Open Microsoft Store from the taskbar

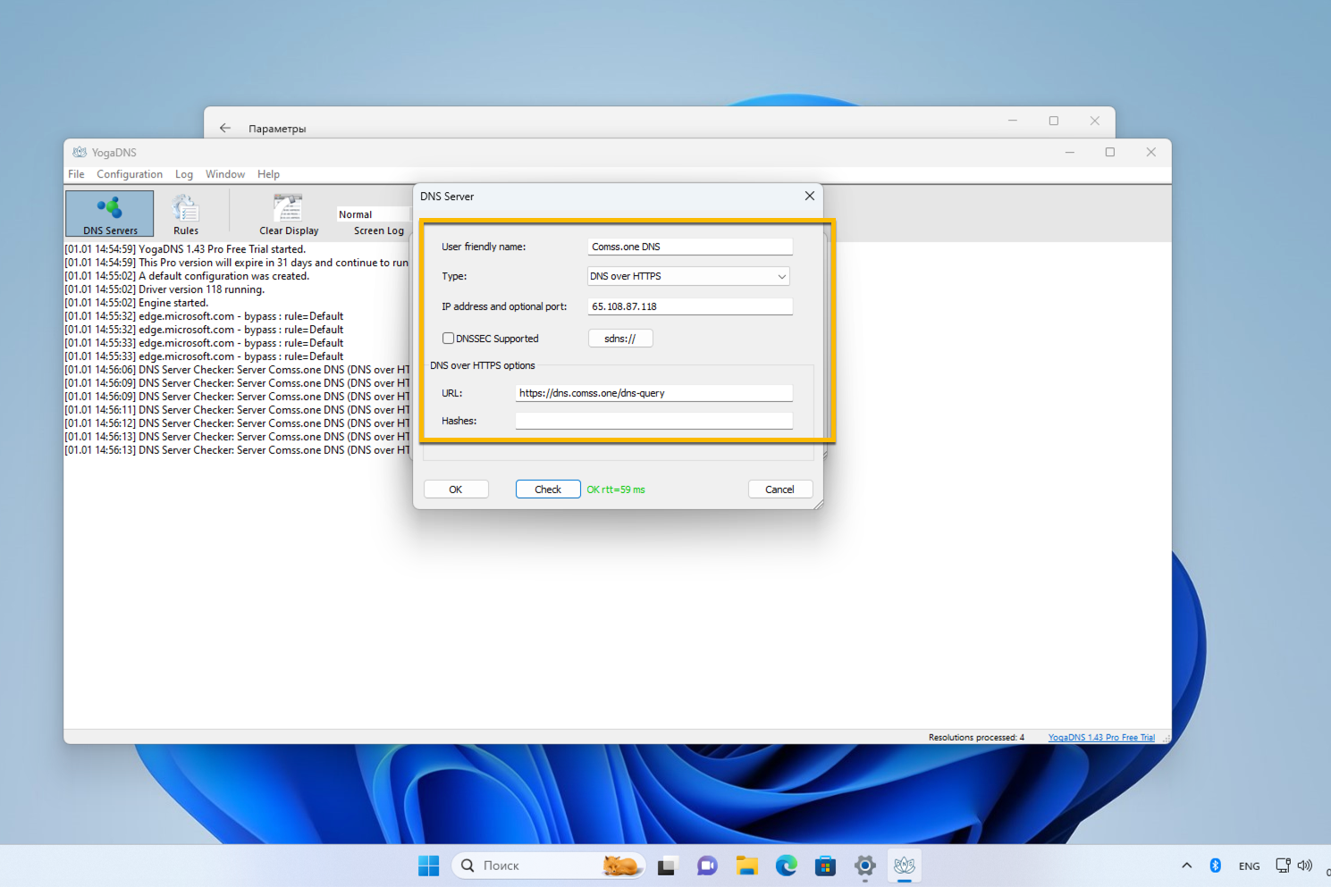point(825,866)
